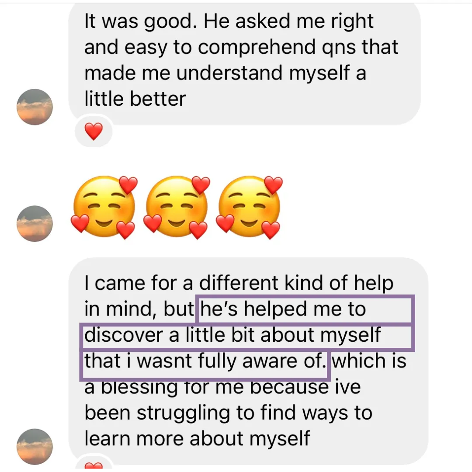The width and height of the screenshot is (472, 472).
Task: Click the words "which is" after the highlight
Action: coord(369,361)
